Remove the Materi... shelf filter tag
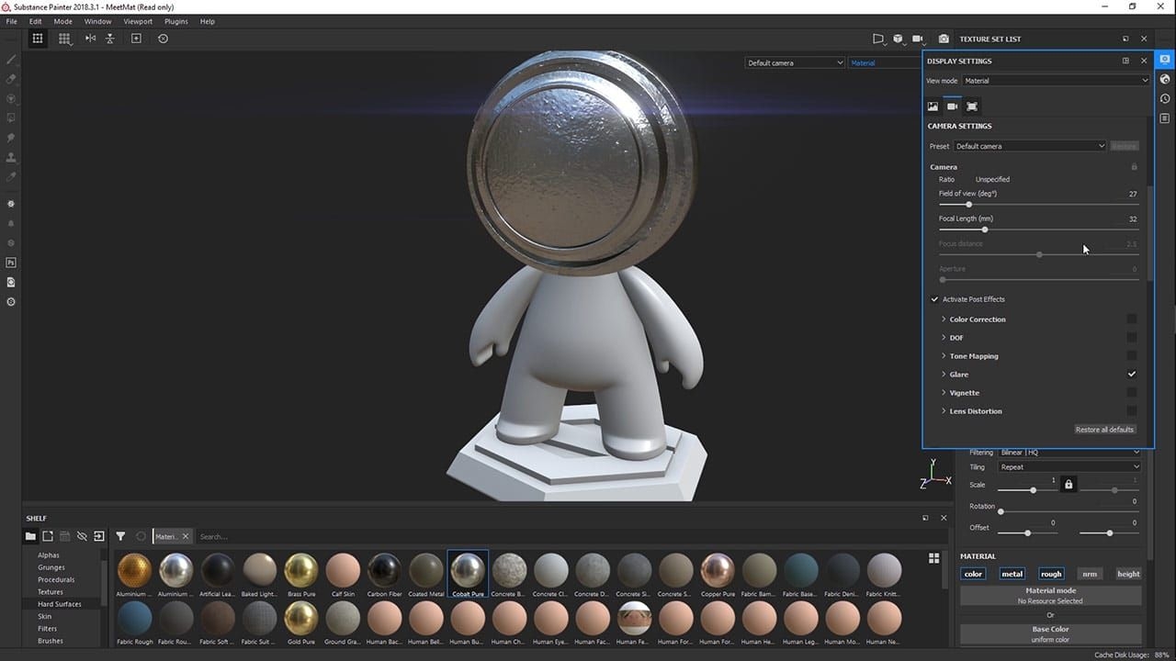 (186, 536)
